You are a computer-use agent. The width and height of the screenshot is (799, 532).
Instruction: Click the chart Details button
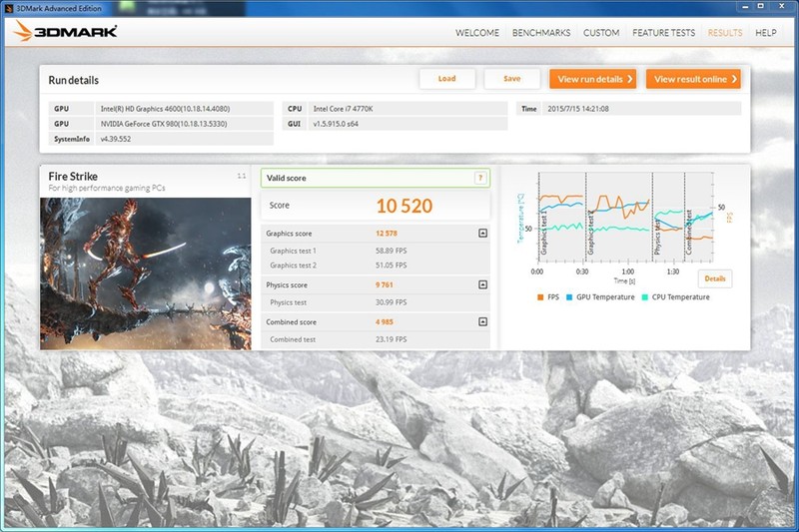[714, 278]
